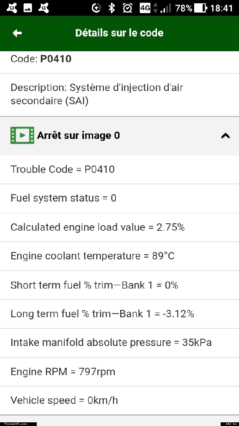Select Intake manifold absolute pressure row
Image resolution: width=239 pixels, height=426 pixels.
coord(119,343)
